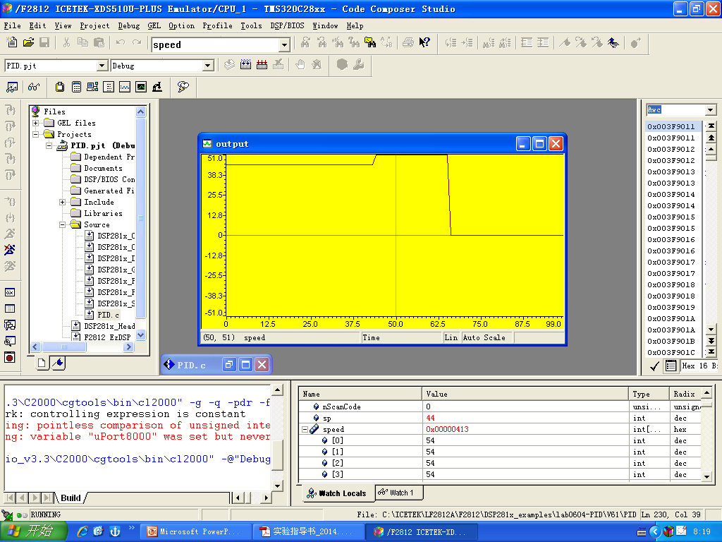Open the Debug configuration dropdown
Image resolution: width=722 pixels, height=542 pixels.
coord(208,66)
